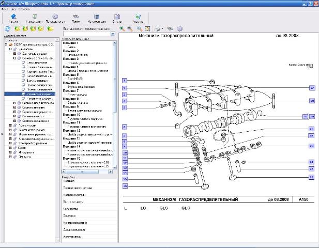Collapse the 2123 catalog root node

6,45
